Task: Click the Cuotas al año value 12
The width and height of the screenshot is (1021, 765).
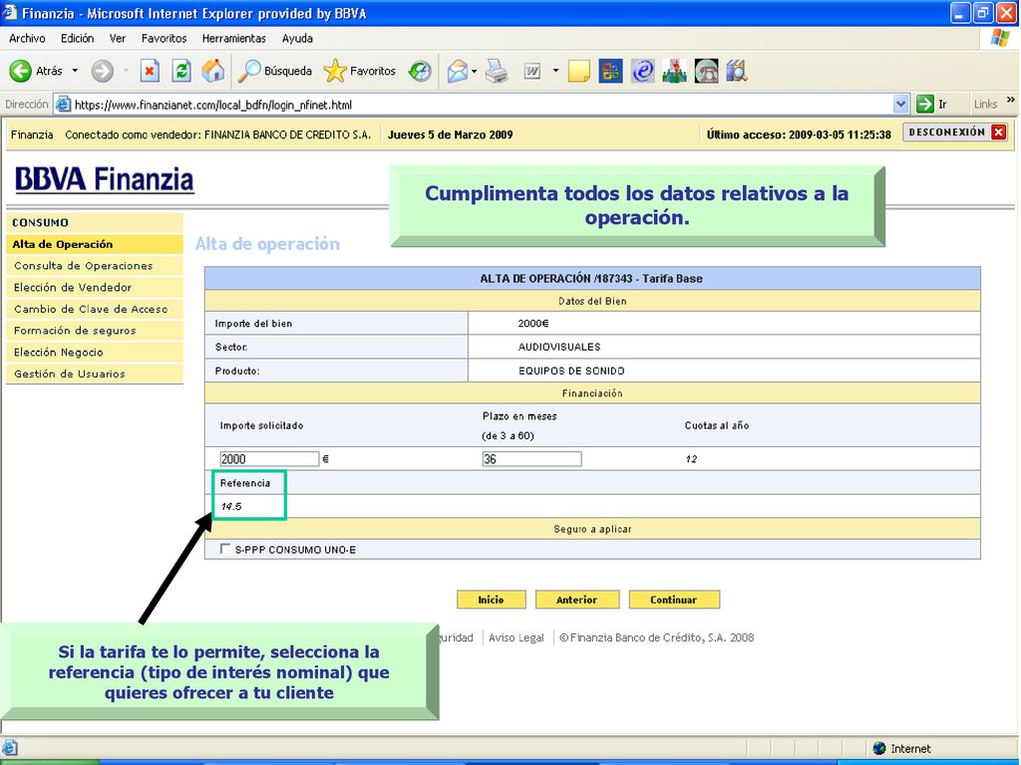Action: tap(691, 459)
